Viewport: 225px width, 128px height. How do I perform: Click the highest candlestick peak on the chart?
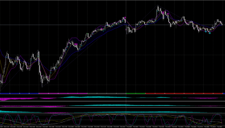[158, 6]
